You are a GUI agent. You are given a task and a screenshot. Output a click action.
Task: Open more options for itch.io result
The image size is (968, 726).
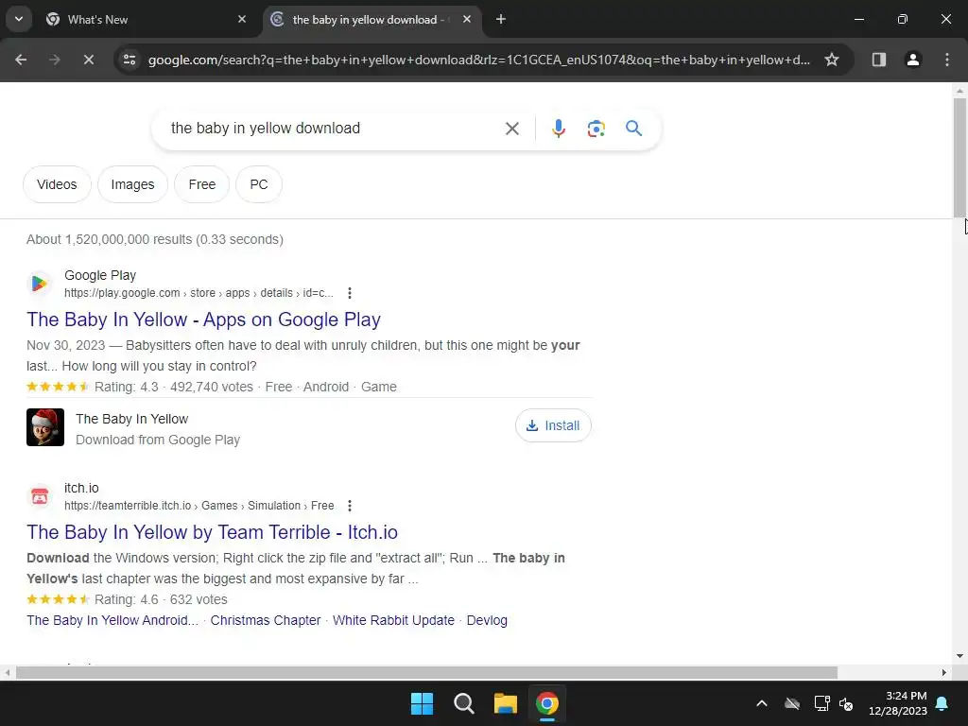tap(350, 506)
